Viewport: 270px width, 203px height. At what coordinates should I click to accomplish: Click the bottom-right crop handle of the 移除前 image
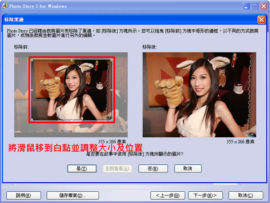pos(111,119)
